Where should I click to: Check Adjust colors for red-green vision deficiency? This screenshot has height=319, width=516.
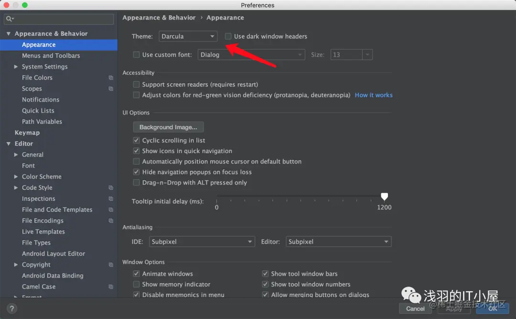[136, 95]
